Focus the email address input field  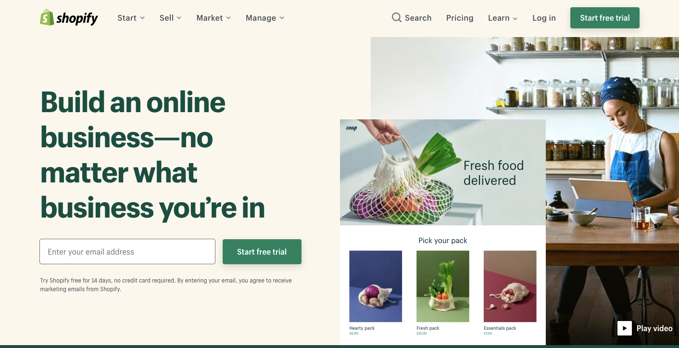(x=127, y=252)
